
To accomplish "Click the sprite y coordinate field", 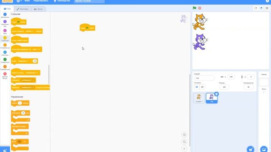I will pyautogui.click(x=251, y=77).
